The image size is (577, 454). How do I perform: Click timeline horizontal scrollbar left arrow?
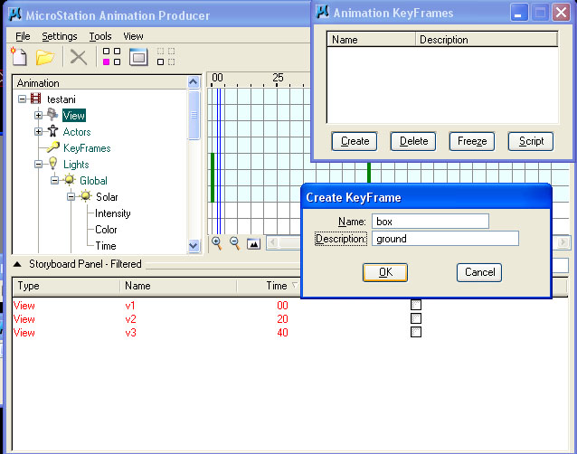pyautogui.click(x=272, y=242)
